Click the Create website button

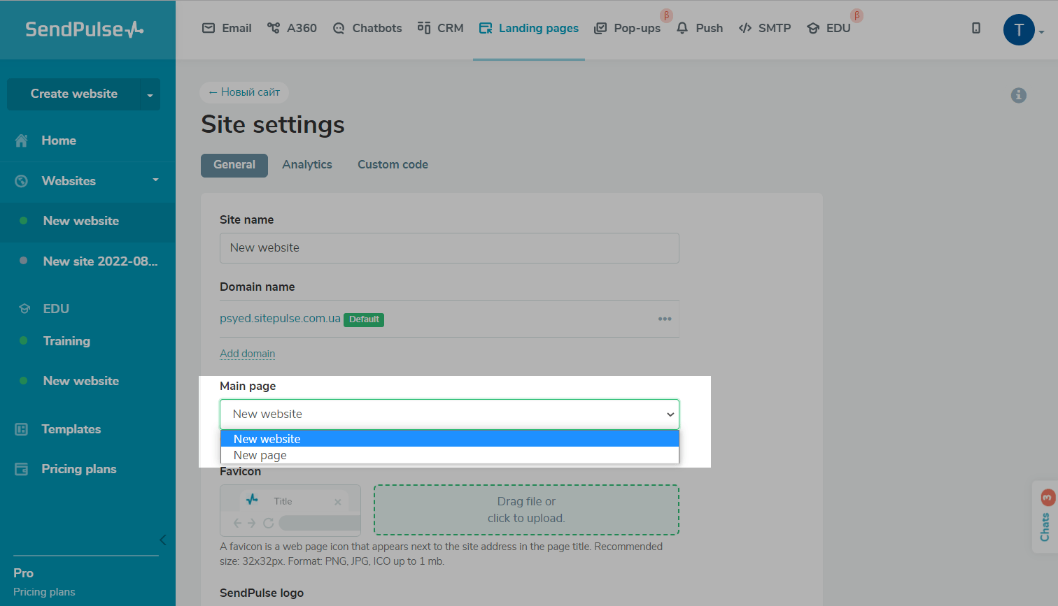[73, 94]
